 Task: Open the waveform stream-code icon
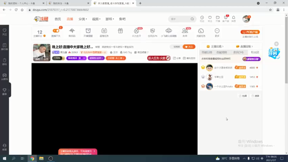[x=72, y=31]
